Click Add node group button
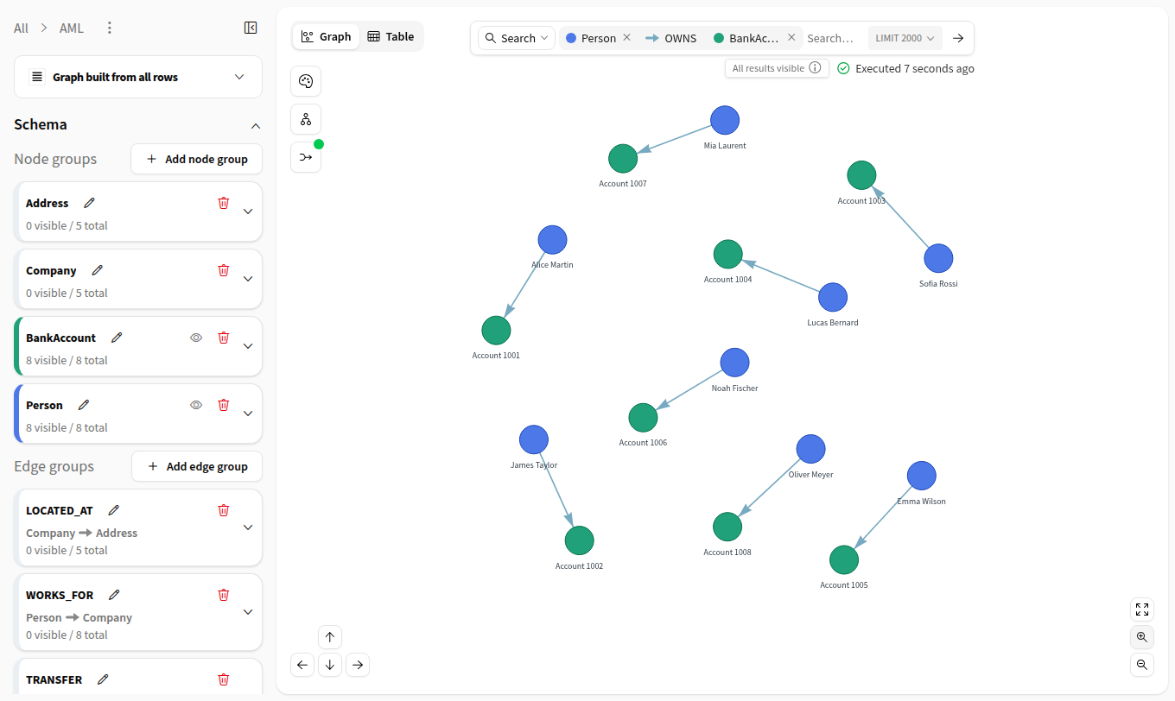 pos(197,159)
